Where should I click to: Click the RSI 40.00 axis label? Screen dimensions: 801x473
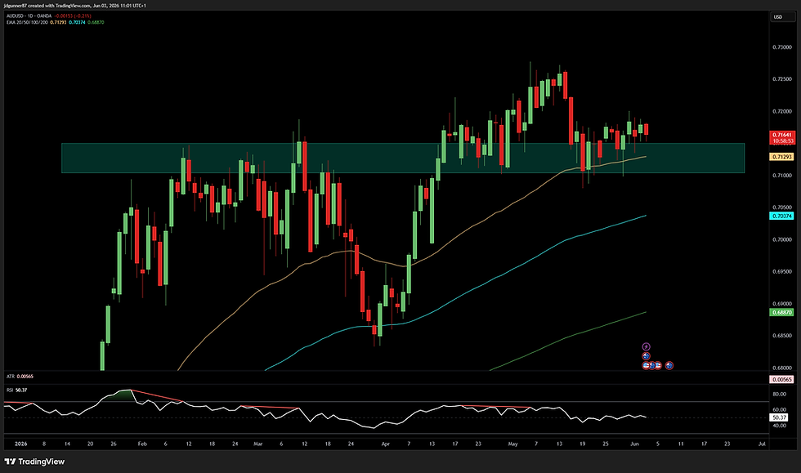pyautogui.click(x=780, y=426)
